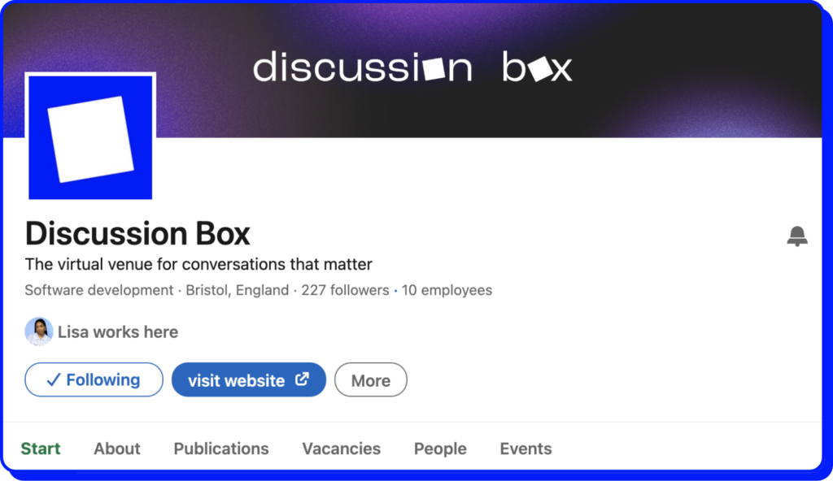833x481 pixels.
Task: Click the Discussion Box company name heading
Action: 137,234
